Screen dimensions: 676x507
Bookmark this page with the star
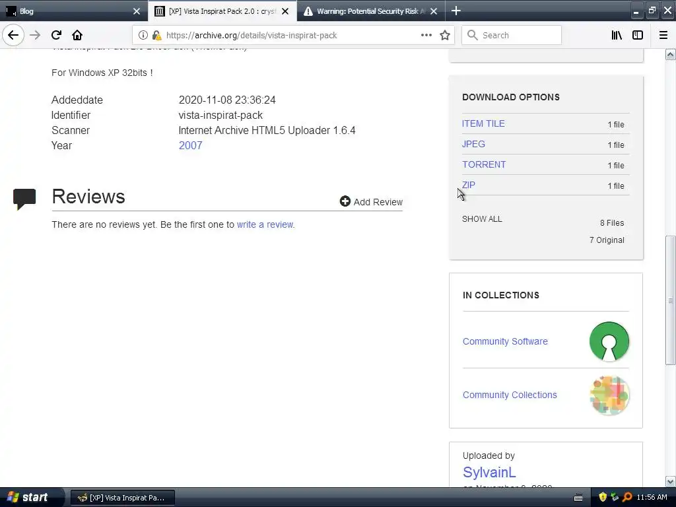pyautogui.click(x=445, y=36)
